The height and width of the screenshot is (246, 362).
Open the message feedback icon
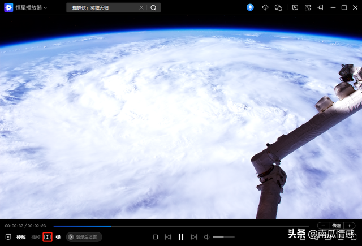tap(295, 7)
